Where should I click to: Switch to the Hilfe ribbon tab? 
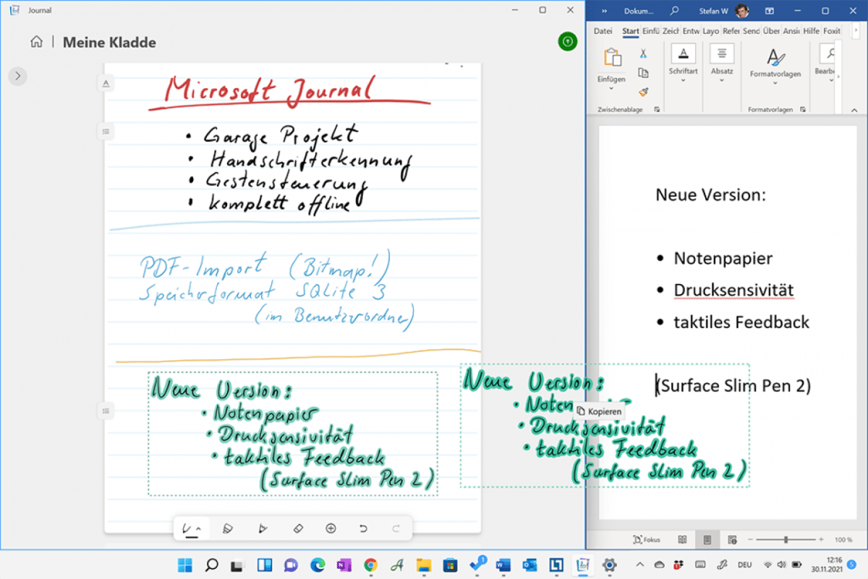[811, 31]
